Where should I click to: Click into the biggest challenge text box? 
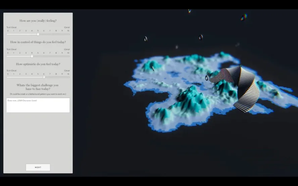point(38,105)
